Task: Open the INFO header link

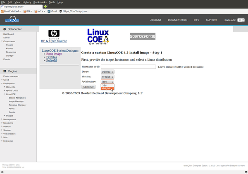Action: coord(197,20)
